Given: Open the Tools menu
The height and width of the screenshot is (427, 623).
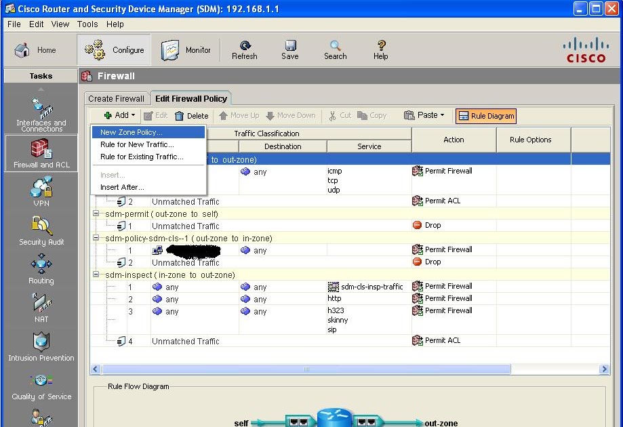Looking at the screenshot, I should [87, 24].
